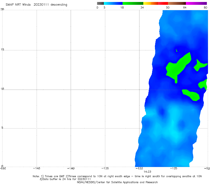Click the gray segment of the color bar
Image resolution: width=210 pixels, height=184 pixels.
pyautogui.click(x=100, y=3)
